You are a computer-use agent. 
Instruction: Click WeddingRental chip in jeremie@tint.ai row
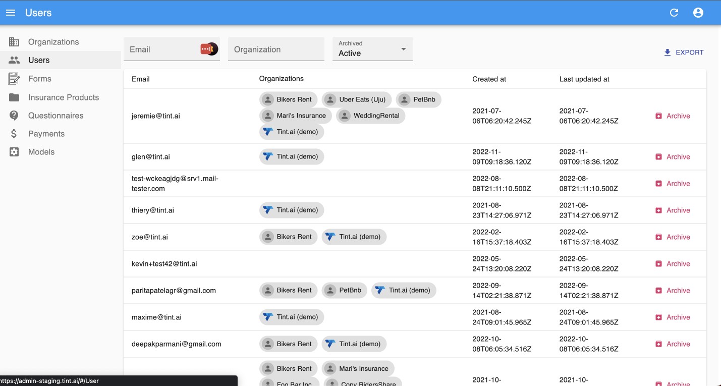pyautogui.click(x=370, y=116)
